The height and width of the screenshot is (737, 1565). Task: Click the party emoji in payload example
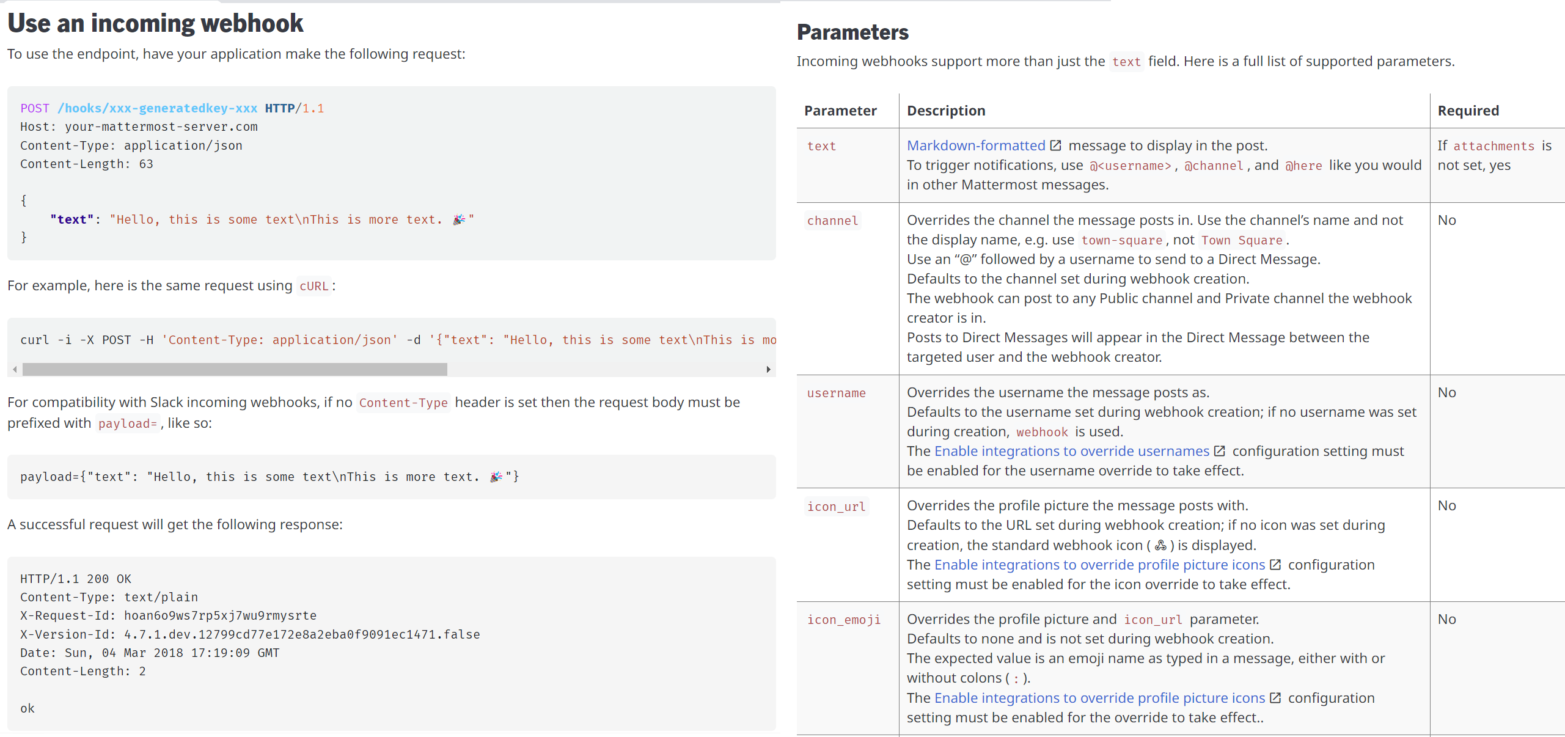point(496,477)
